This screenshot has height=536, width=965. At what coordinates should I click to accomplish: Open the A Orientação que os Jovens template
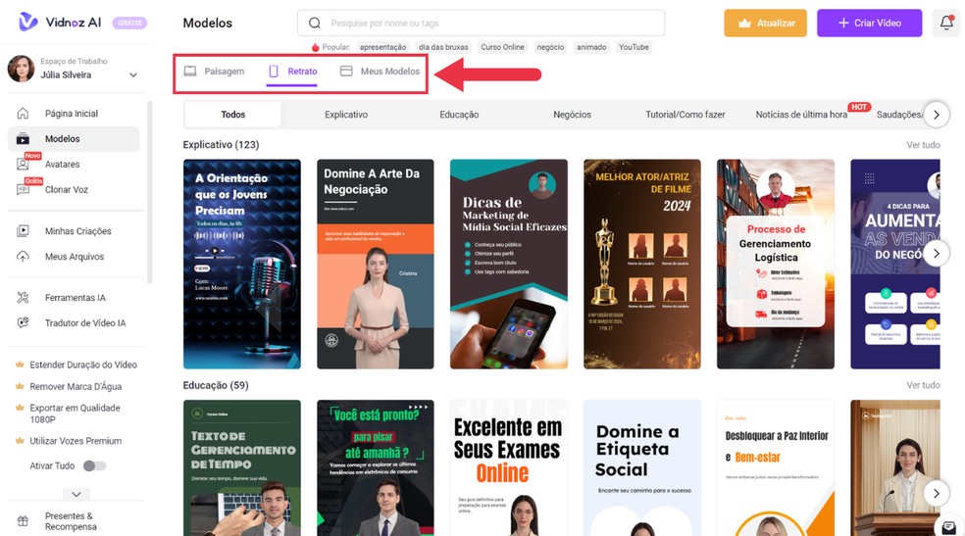tap(242, 265)
